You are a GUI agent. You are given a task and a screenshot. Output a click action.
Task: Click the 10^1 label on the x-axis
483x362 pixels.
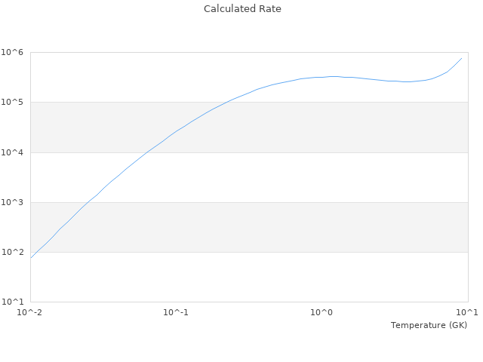[466, 312]
